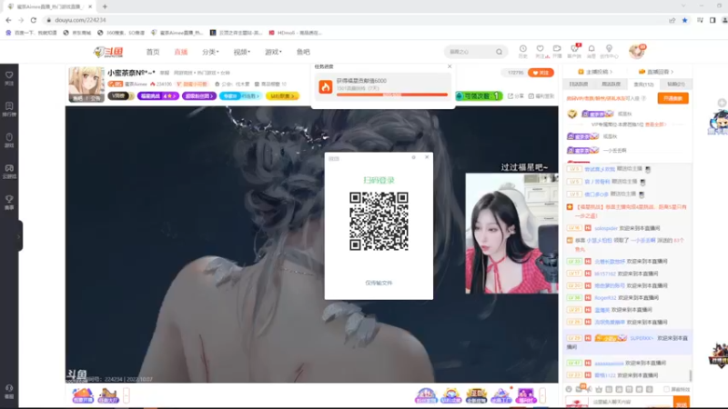The height and width of the screenshot is (409, 728).
Task: Switch to the 钻粉(21) tab
Action: pos(676,84)
